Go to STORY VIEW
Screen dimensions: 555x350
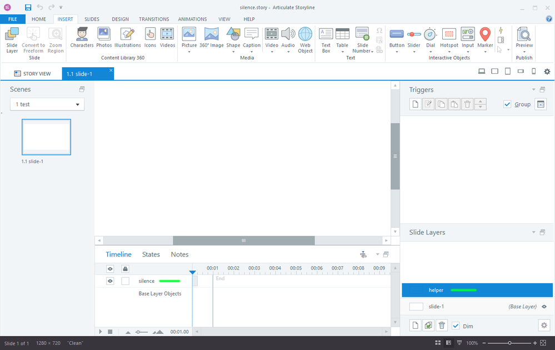(32, 73)
